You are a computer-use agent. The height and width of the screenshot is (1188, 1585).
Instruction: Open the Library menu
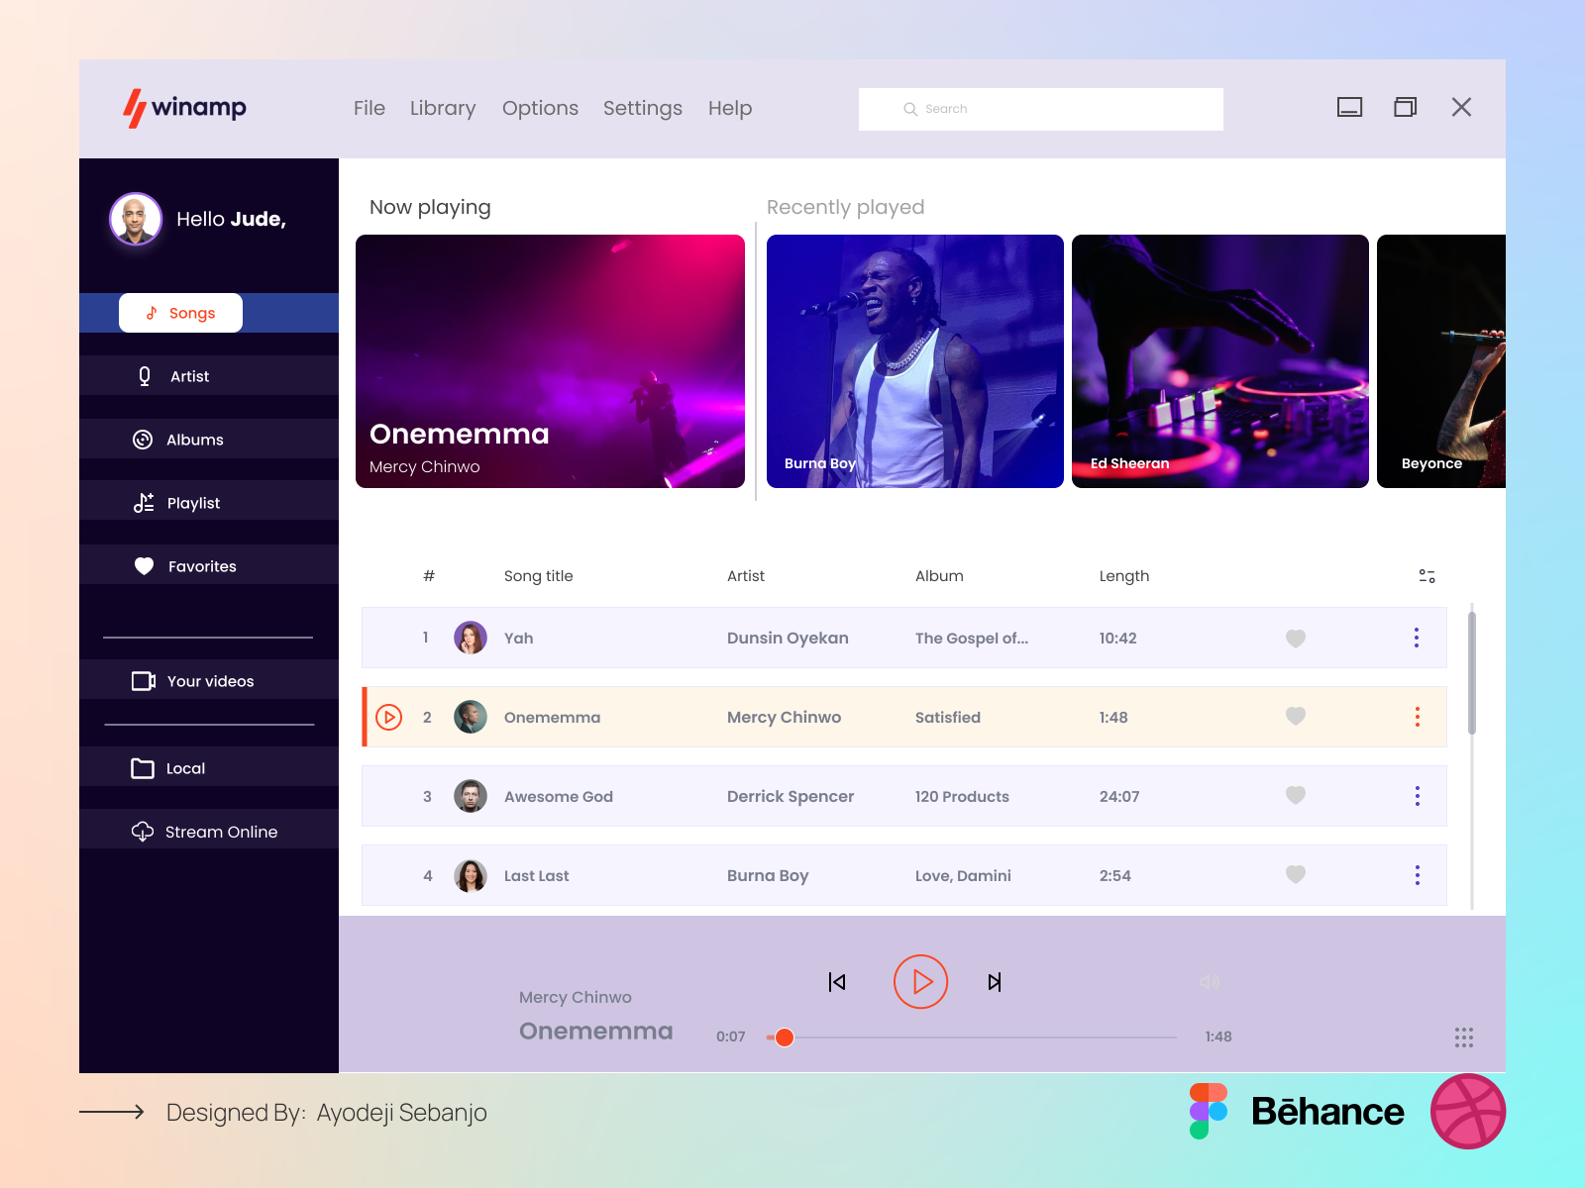pos(443,108)
